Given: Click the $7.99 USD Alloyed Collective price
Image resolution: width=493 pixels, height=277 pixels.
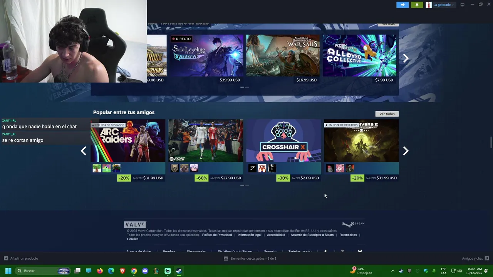Looking at the screenshot, I should (x=384, y=80).
